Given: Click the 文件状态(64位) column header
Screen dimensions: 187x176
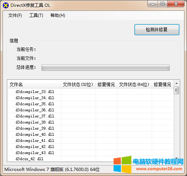Looking at the screenshot, I should [134, 84].
